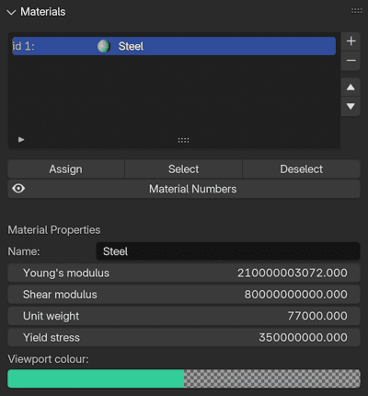Screen dimensions: 368x396
Task: Click the Select button
Action: coord(183,169)
